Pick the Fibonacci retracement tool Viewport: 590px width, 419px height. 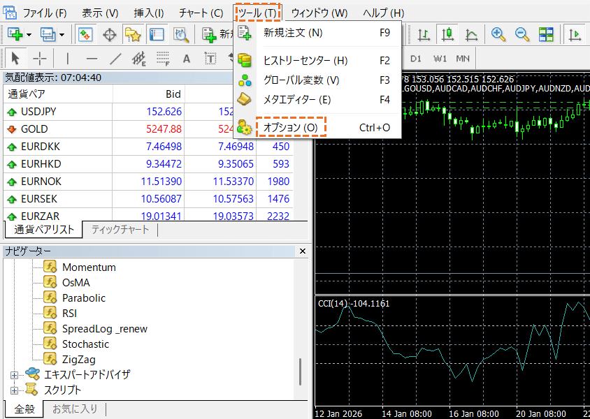[x=162, y=59]
